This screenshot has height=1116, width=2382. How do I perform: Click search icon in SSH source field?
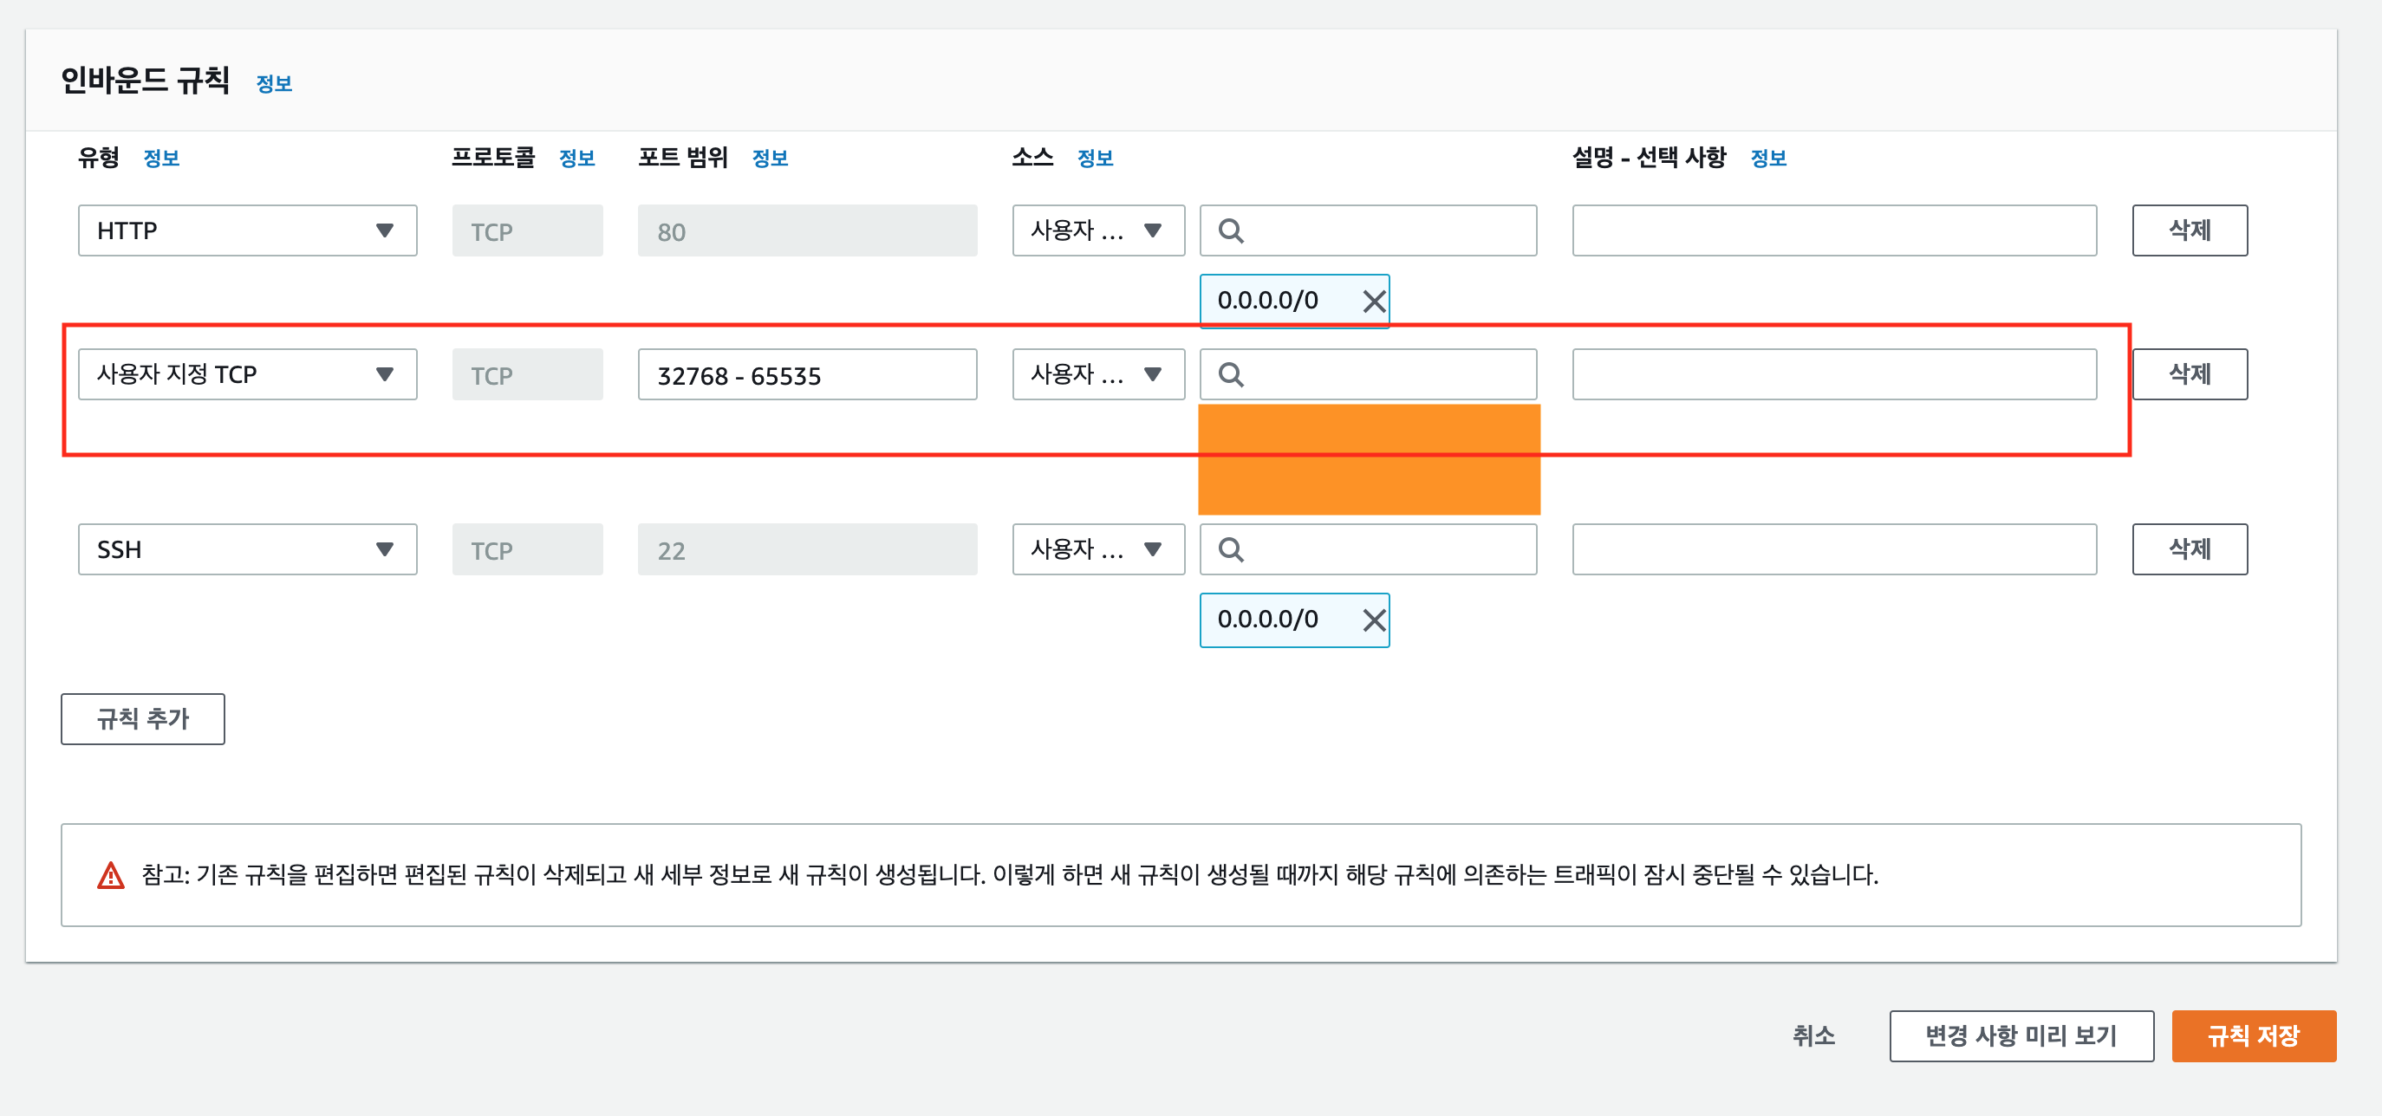(1231, 550)
